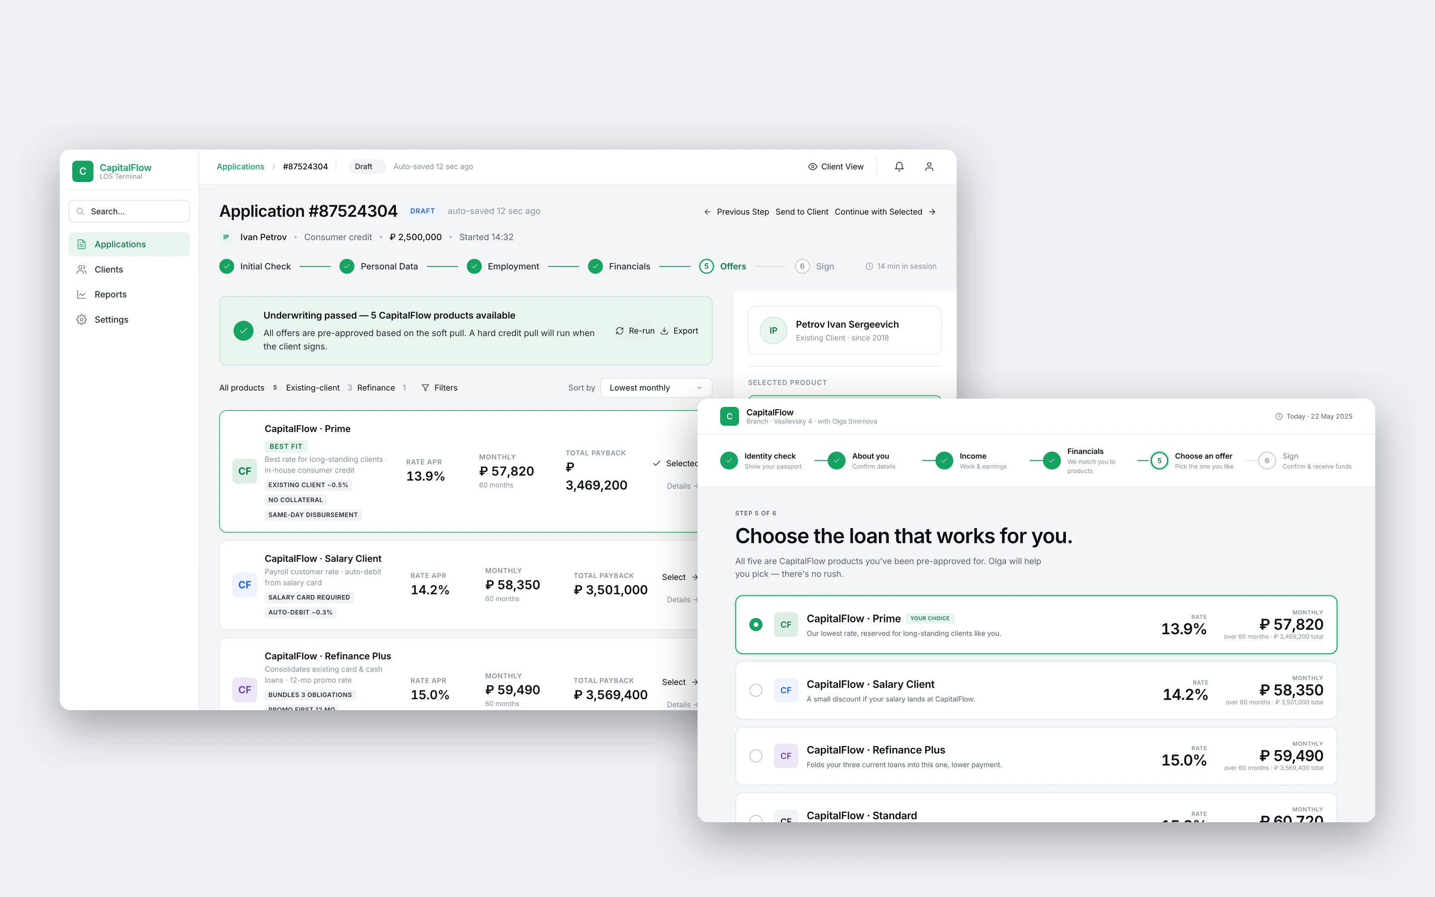This screenshot has width=1435, height=897.
Task: Toggle Client View with the eye icon
Action: (x=836, y=167)
